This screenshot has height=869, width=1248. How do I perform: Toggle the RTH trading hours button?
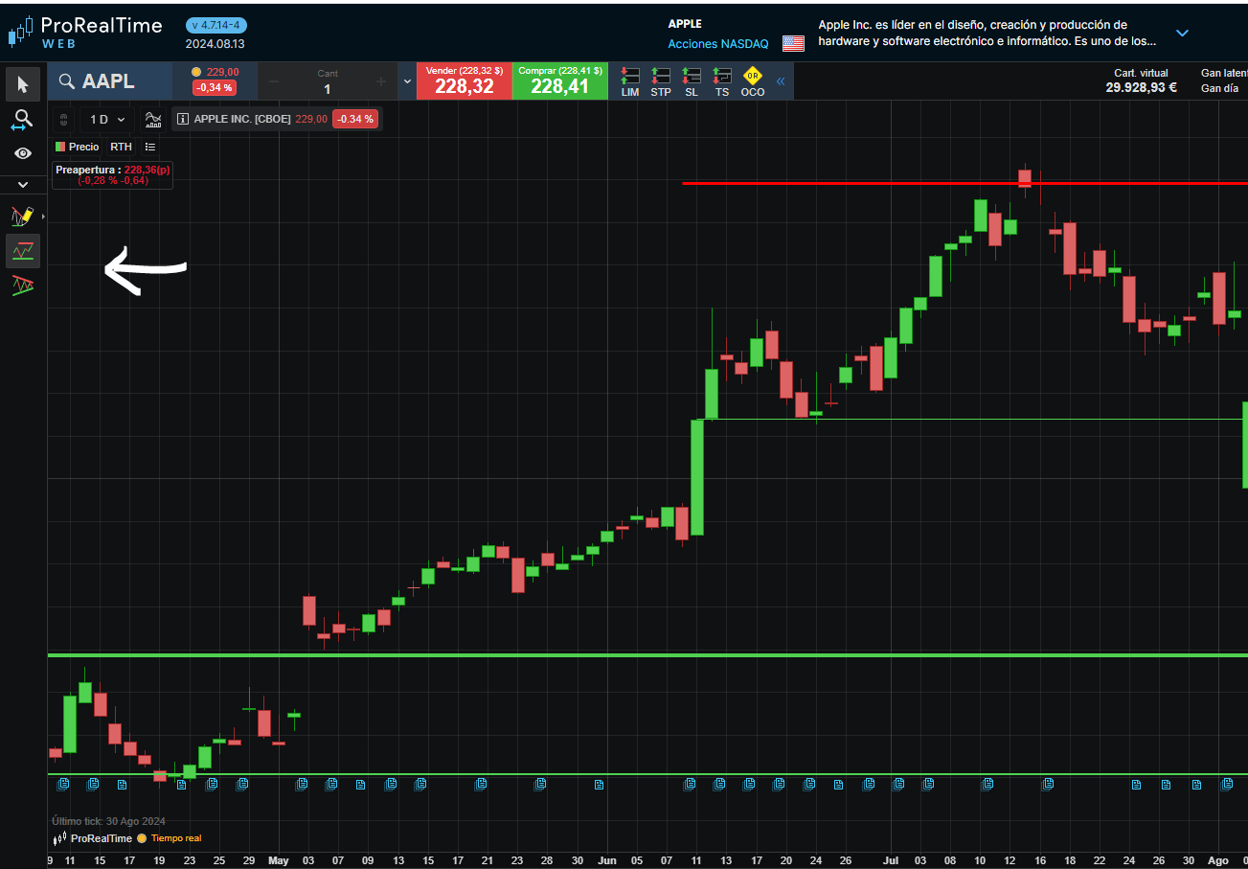[121, 147]
